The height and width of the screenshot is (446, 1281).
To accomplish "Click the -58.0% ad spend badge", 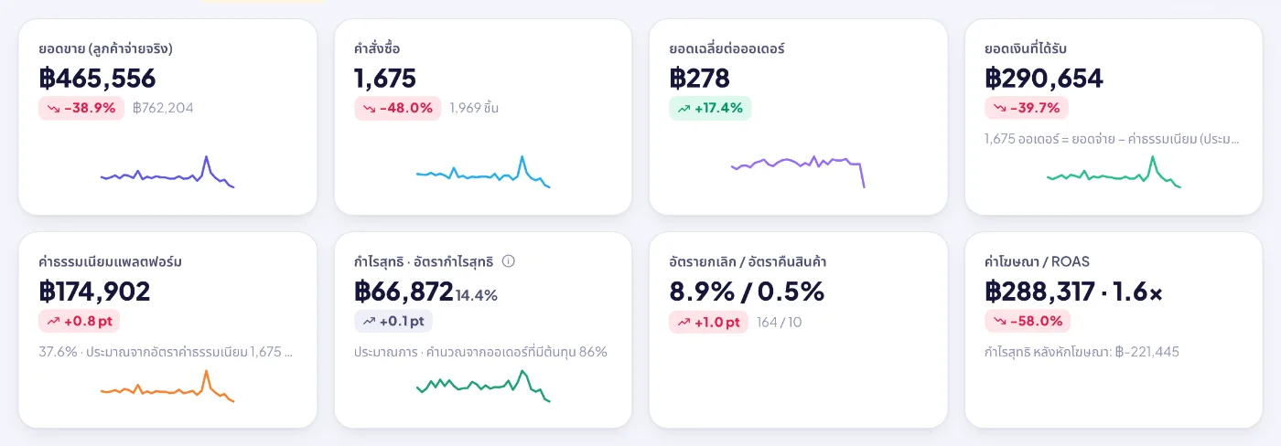I will 1028,321.
